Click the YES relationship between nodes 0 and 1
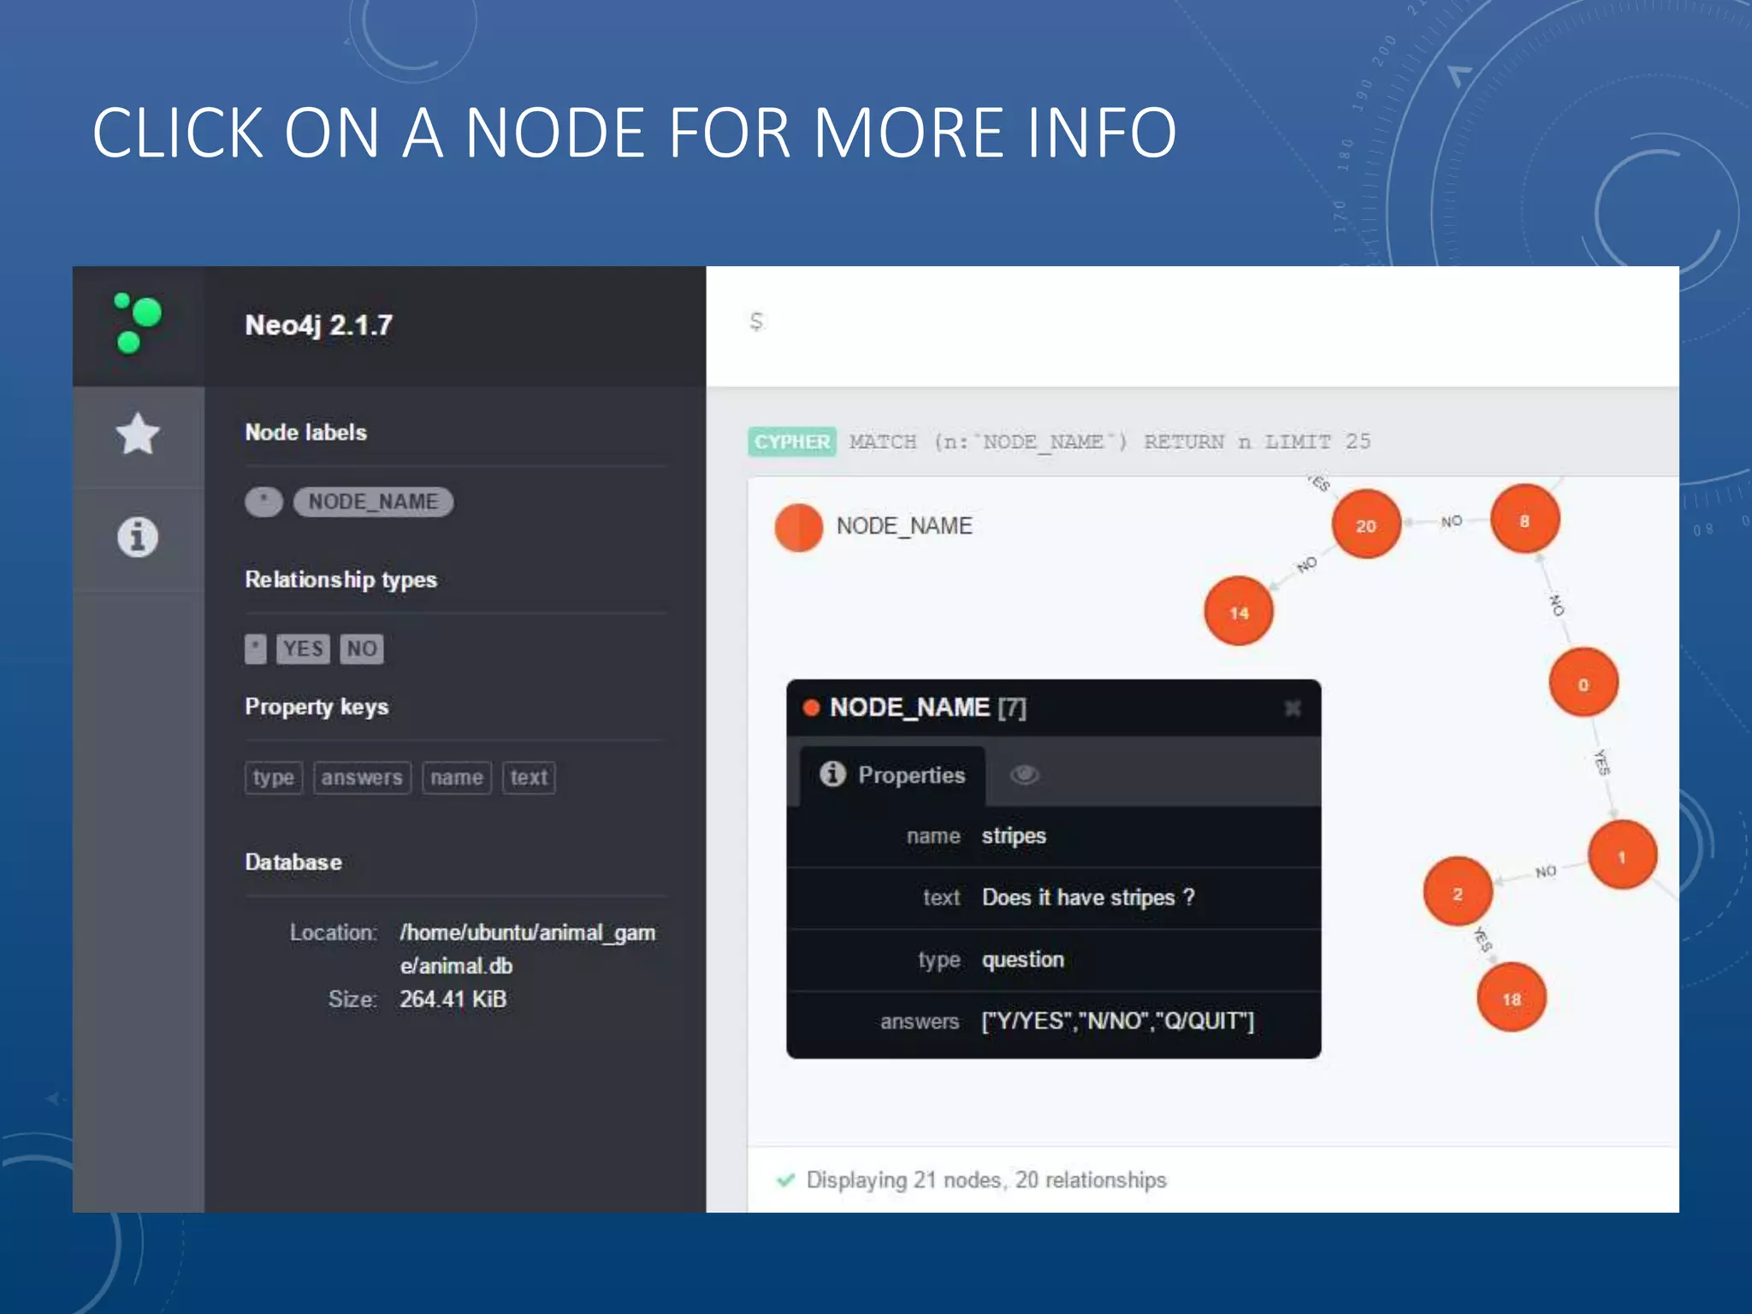 tap(1601, 761)
